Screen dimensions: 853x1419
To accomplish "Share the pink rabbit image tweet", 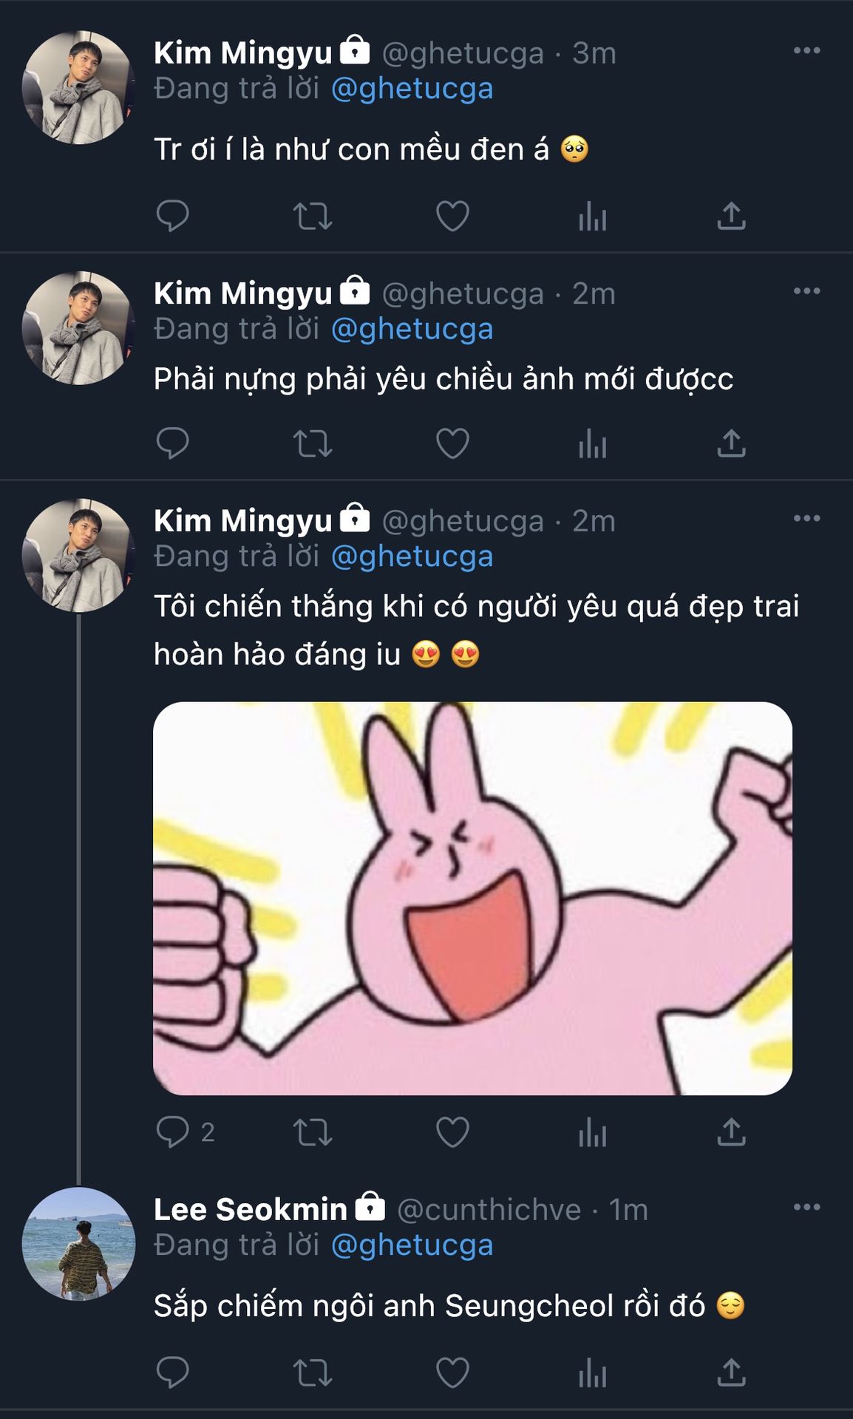I will point(731,1132).
